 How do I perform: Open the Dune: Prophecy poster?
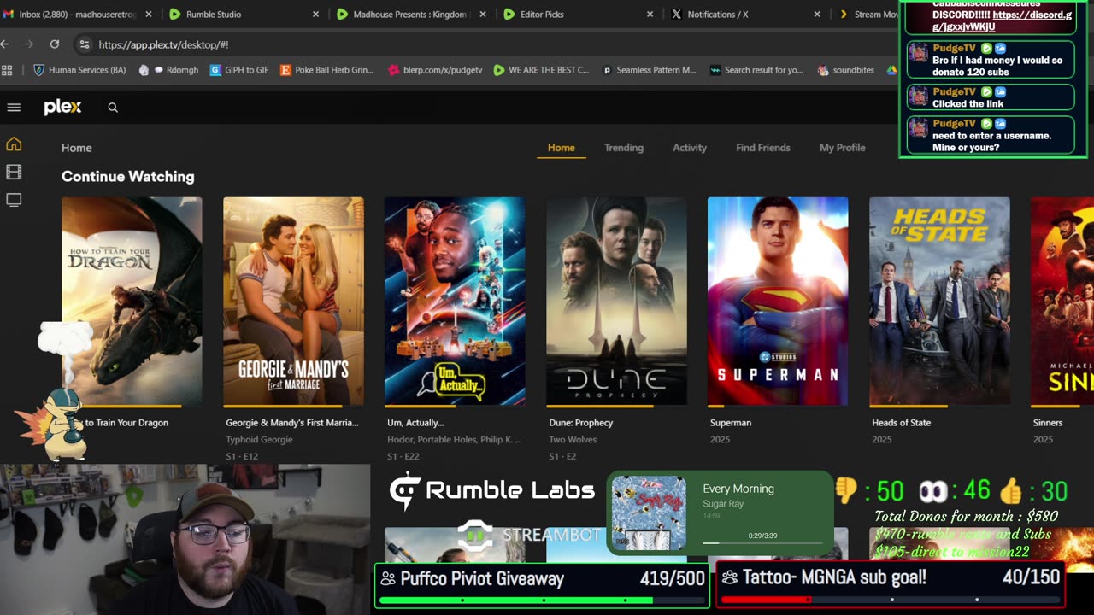tap(616, 302)
